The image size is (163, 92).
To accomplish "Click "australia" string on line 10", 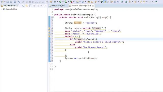I will [92, 34].
